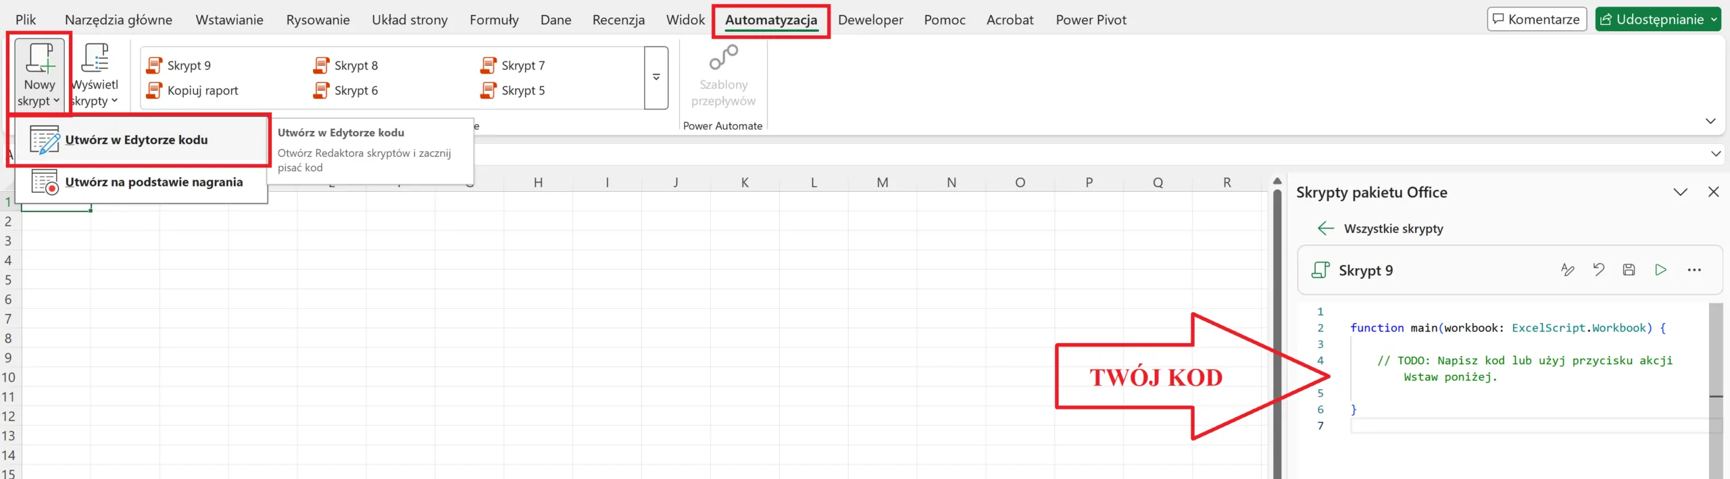The width and height of the screenshot is (1730, 479).
Task: Save the script using the disk icon
Action: click(1629, 270)
